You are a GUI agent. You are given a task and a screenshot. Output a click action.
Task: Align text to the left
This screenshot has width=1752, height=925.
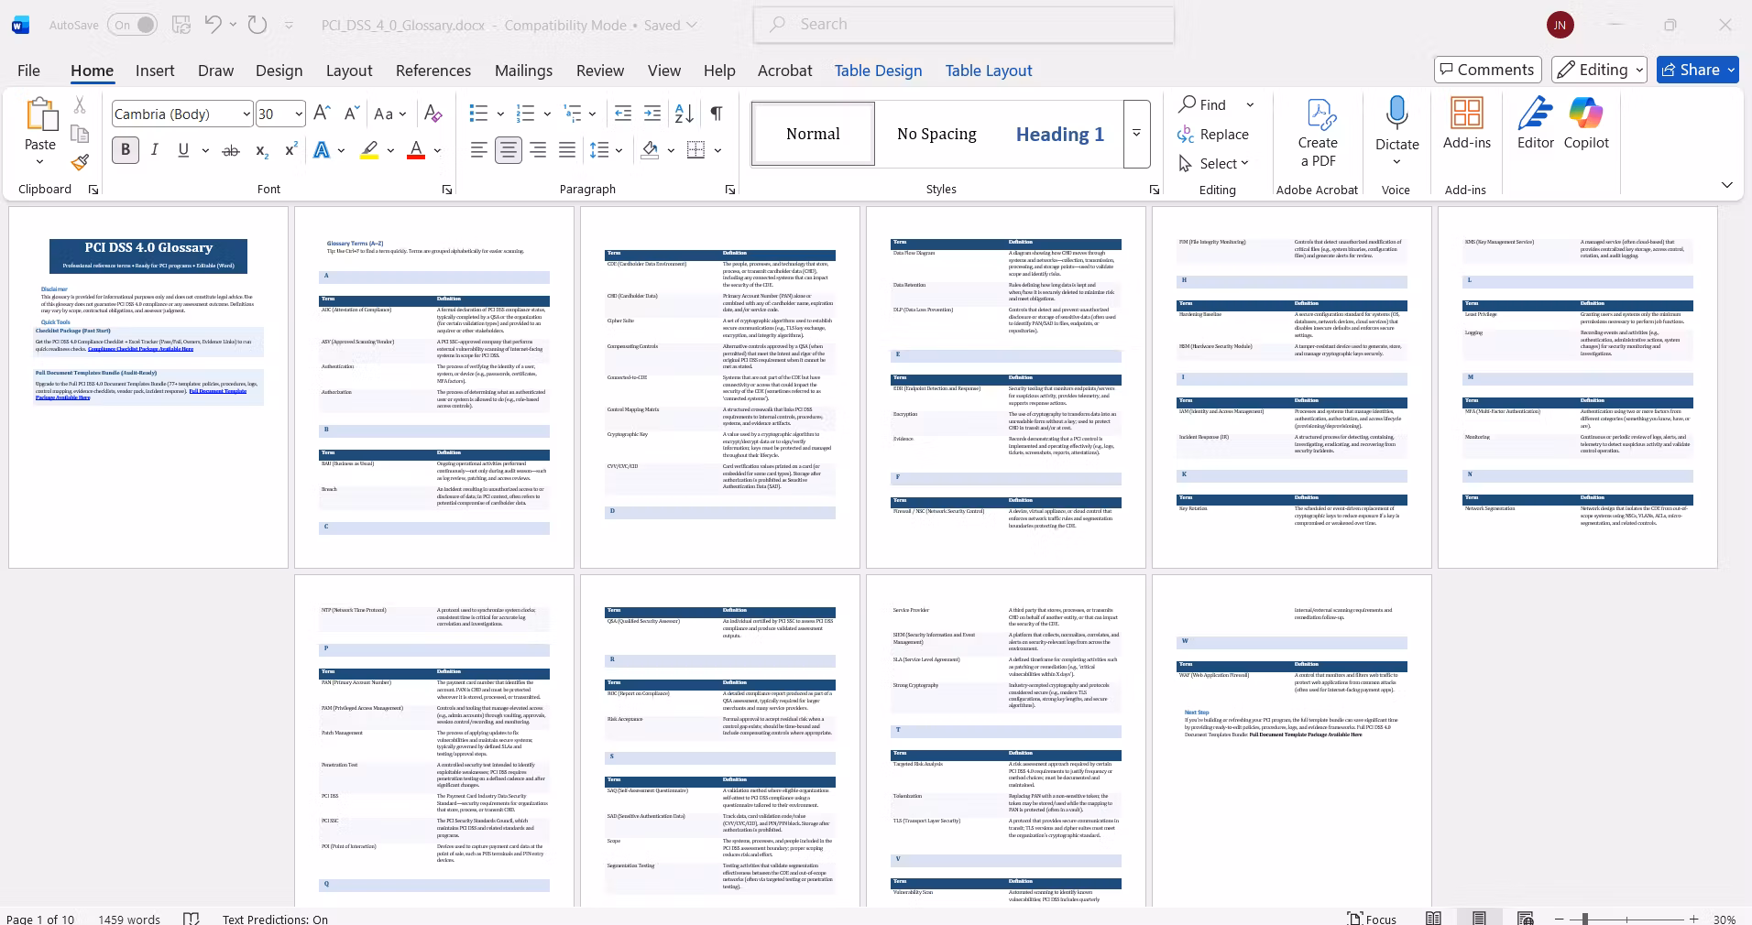click(478, 150)
